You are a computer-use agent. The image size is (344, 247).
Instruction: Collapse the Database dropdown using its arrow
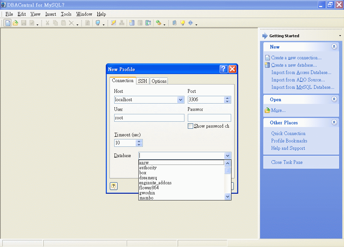[x=227, y=156]
